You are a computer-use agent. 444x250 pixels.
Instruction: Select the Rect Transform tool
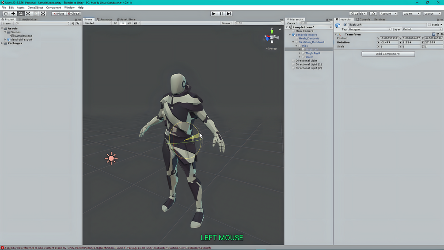(35, 14)
